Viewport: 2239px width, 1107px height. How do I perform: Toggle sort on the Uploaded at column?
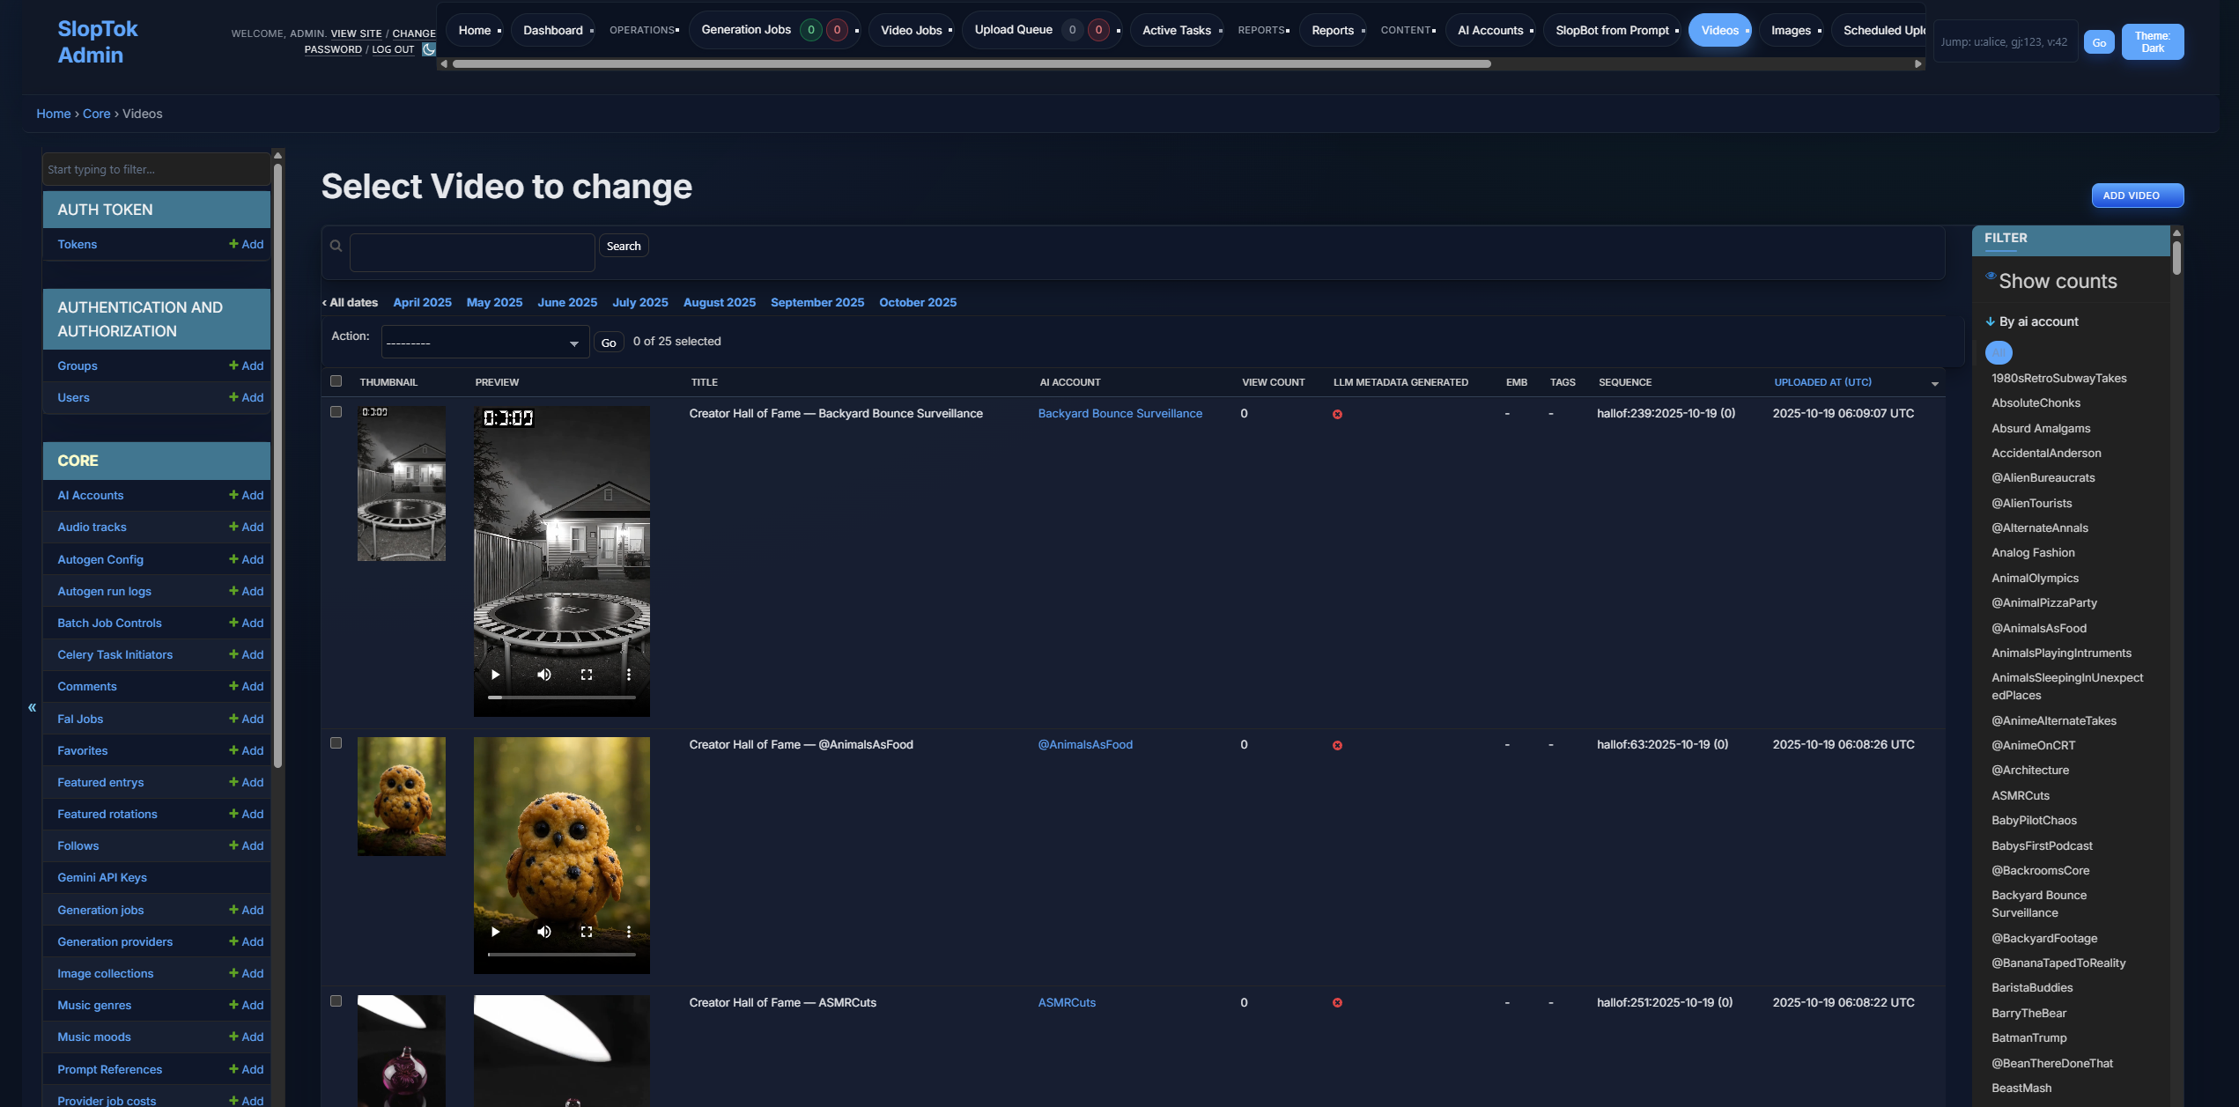point(1822,381)
